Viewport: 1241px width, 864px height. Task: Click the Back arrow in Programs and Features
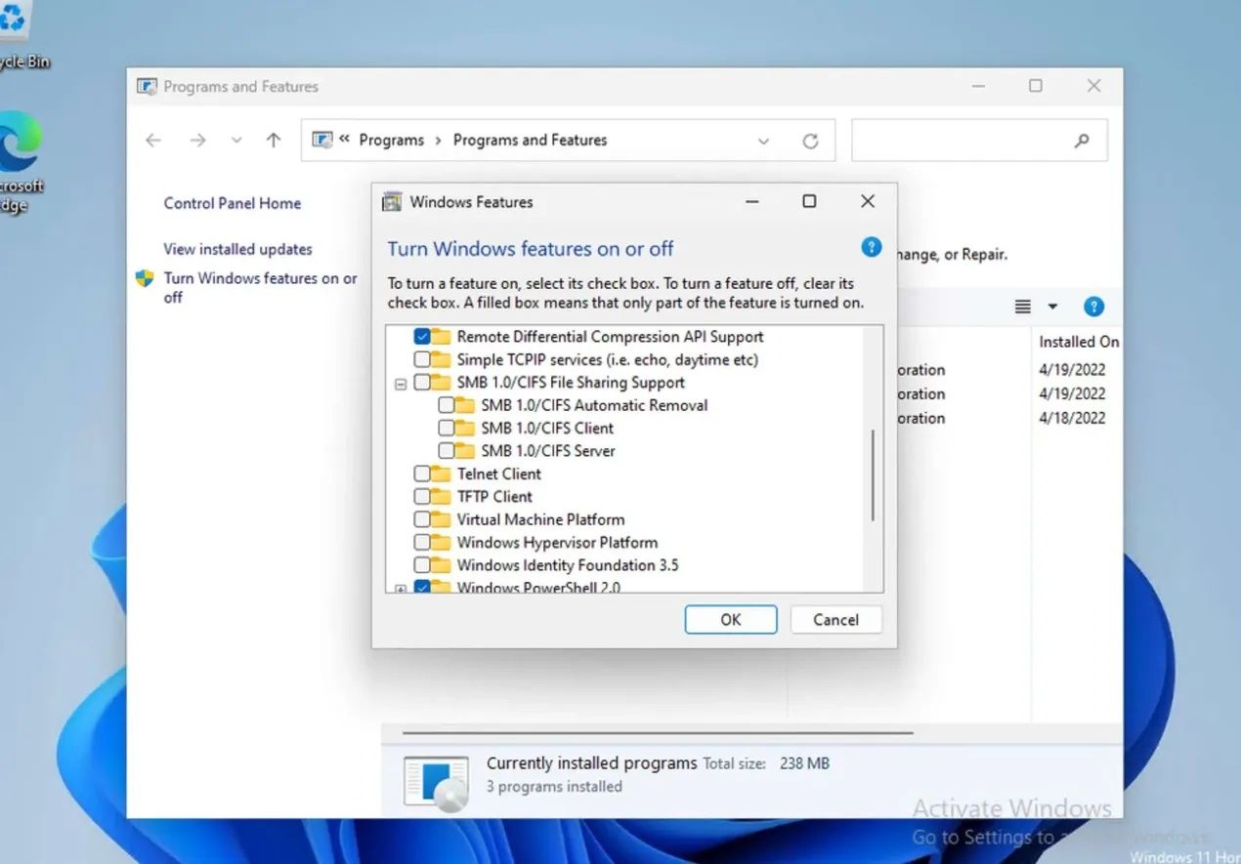tap(153, 141)
